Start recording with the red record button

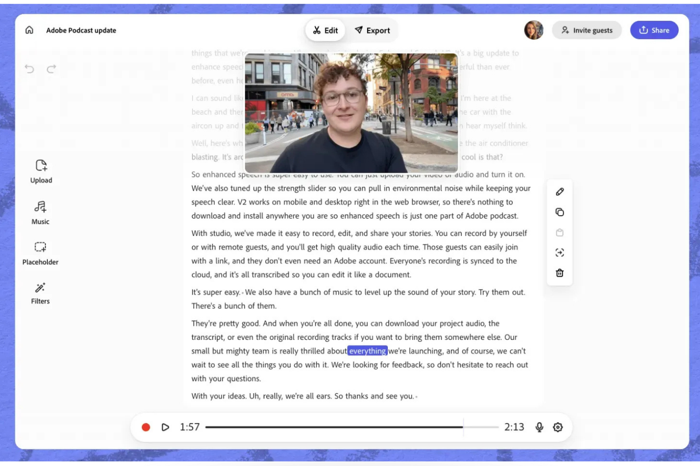click(x=146, y=427)
